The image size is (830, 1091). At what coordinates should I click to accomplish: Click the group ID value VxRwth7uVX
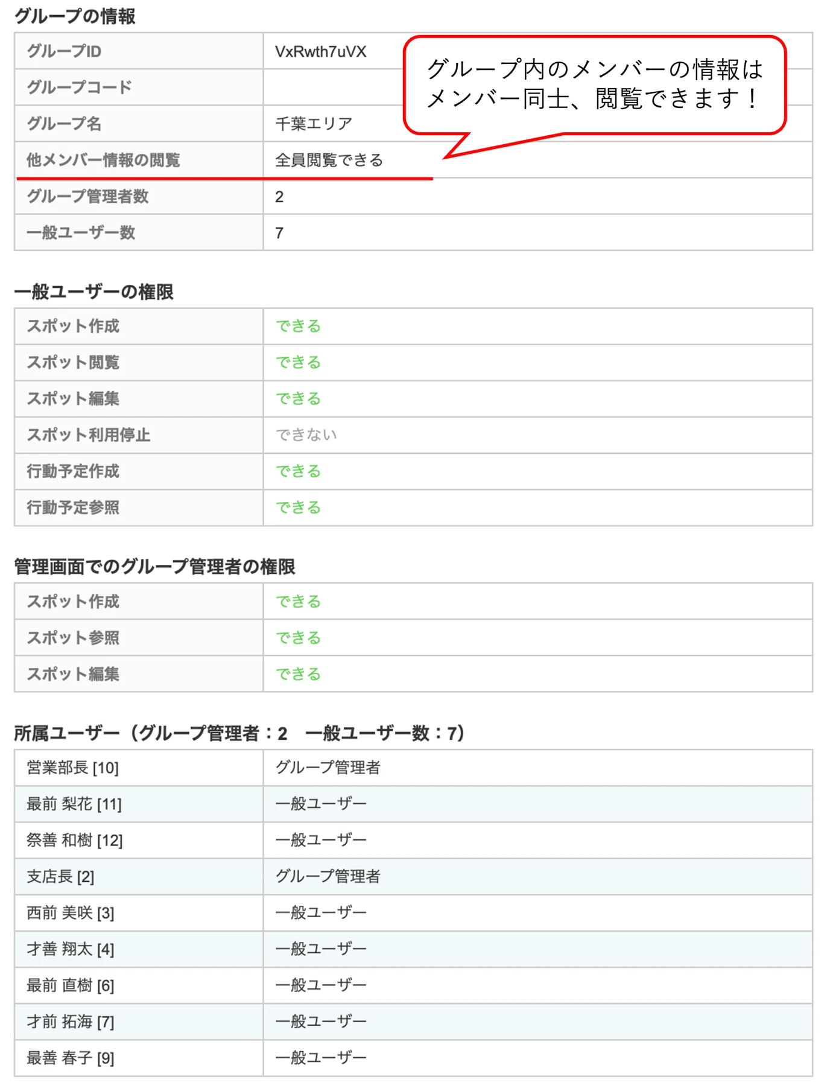(320, 51)
